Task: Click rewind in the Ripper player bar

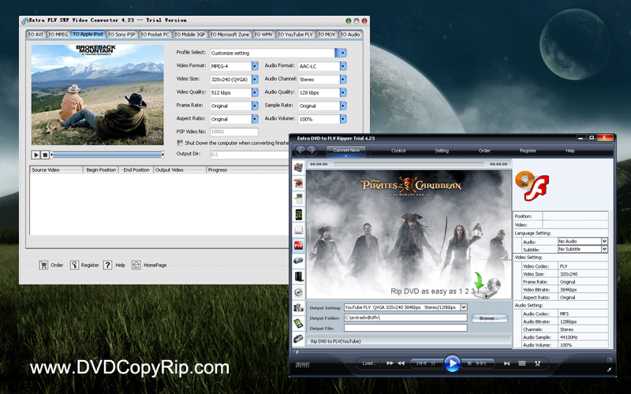Action: pos(401,363)
